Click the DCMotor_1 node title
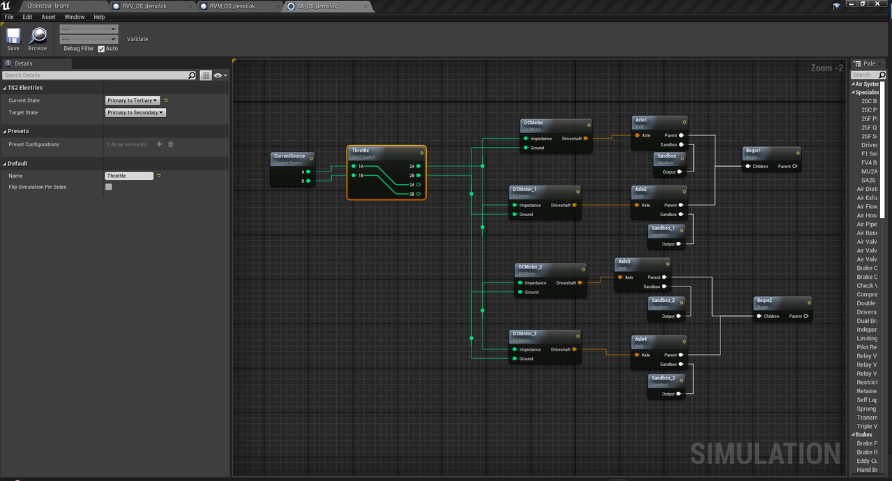This screenshot has width=892, height=481. point(524,189)
